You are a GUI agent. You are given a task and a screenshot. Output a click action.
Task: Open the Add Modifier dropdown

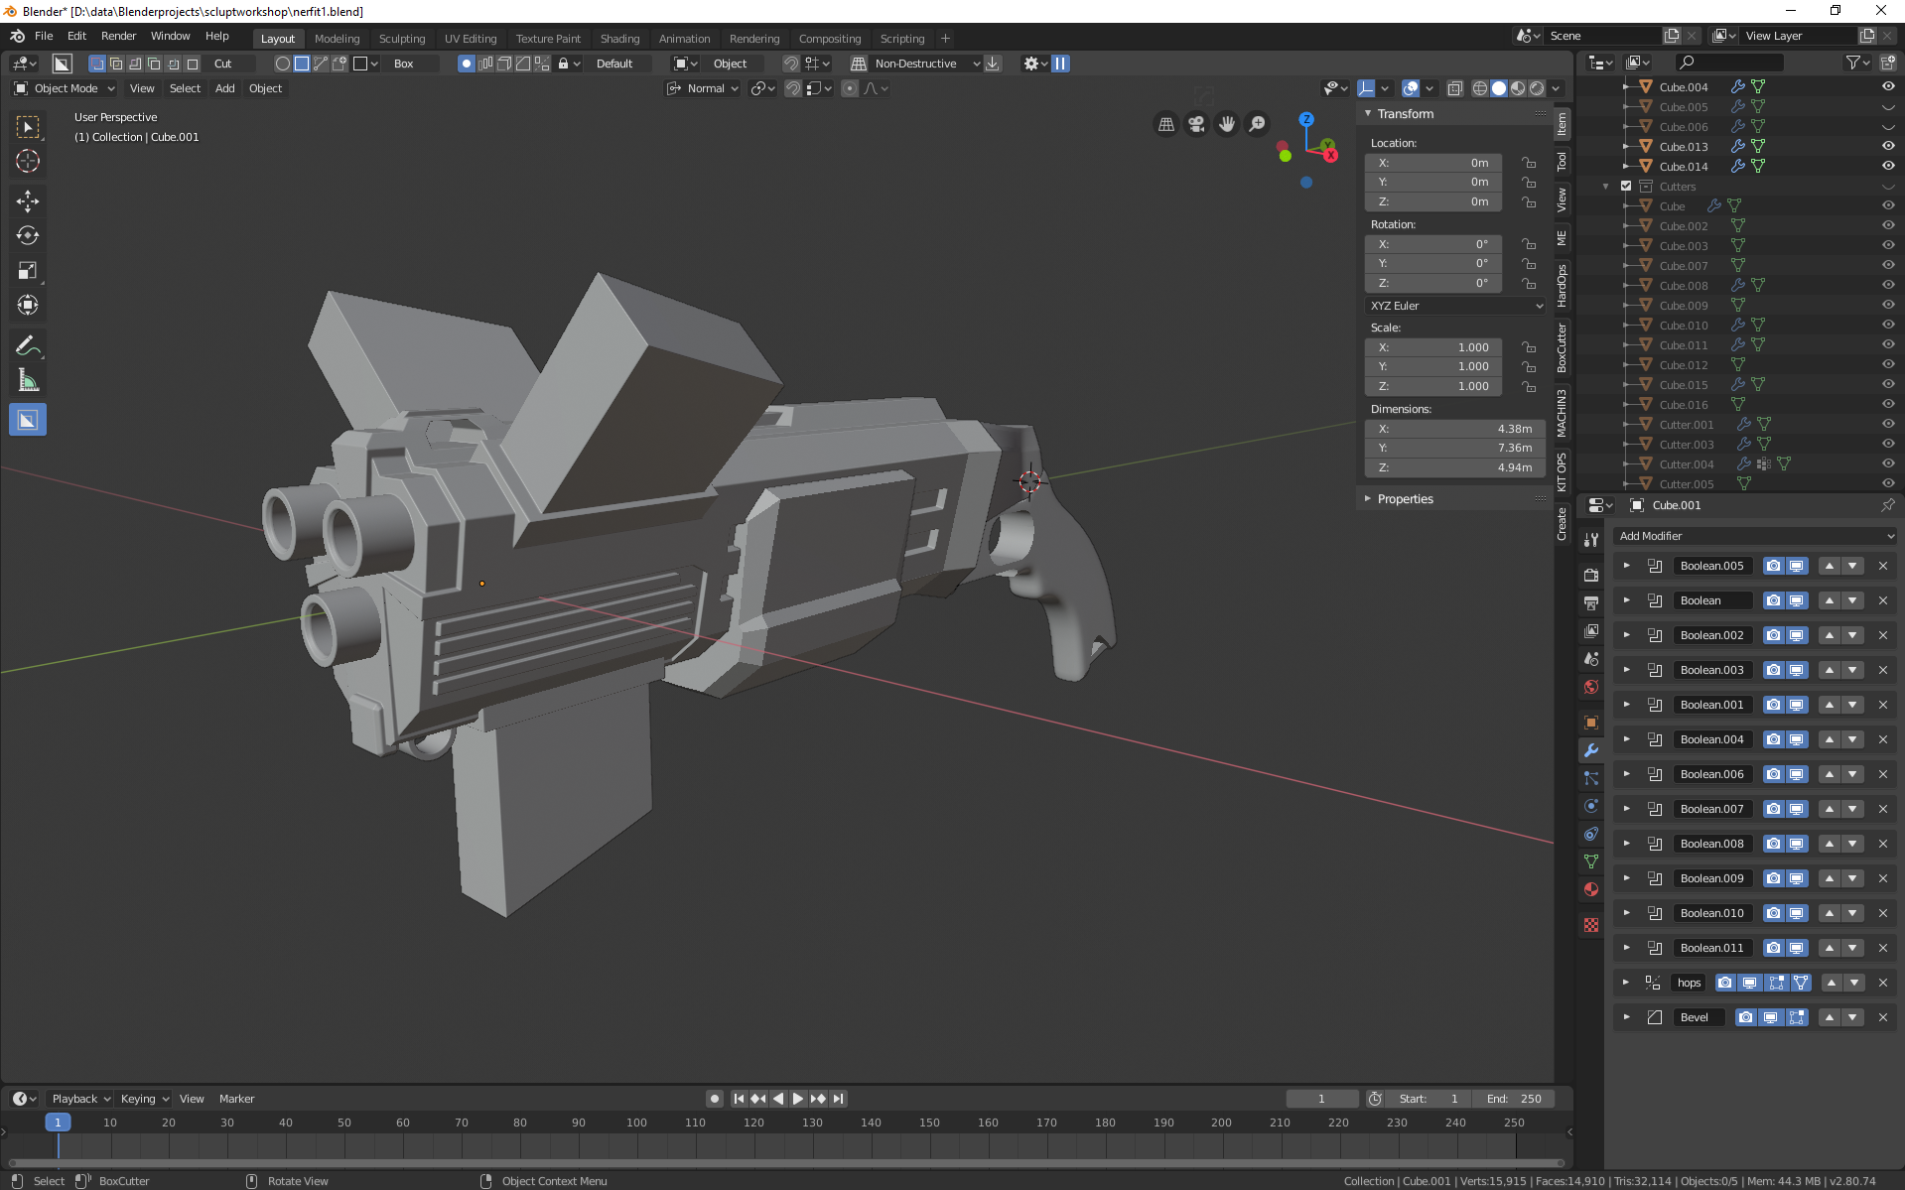point(1754,536)
